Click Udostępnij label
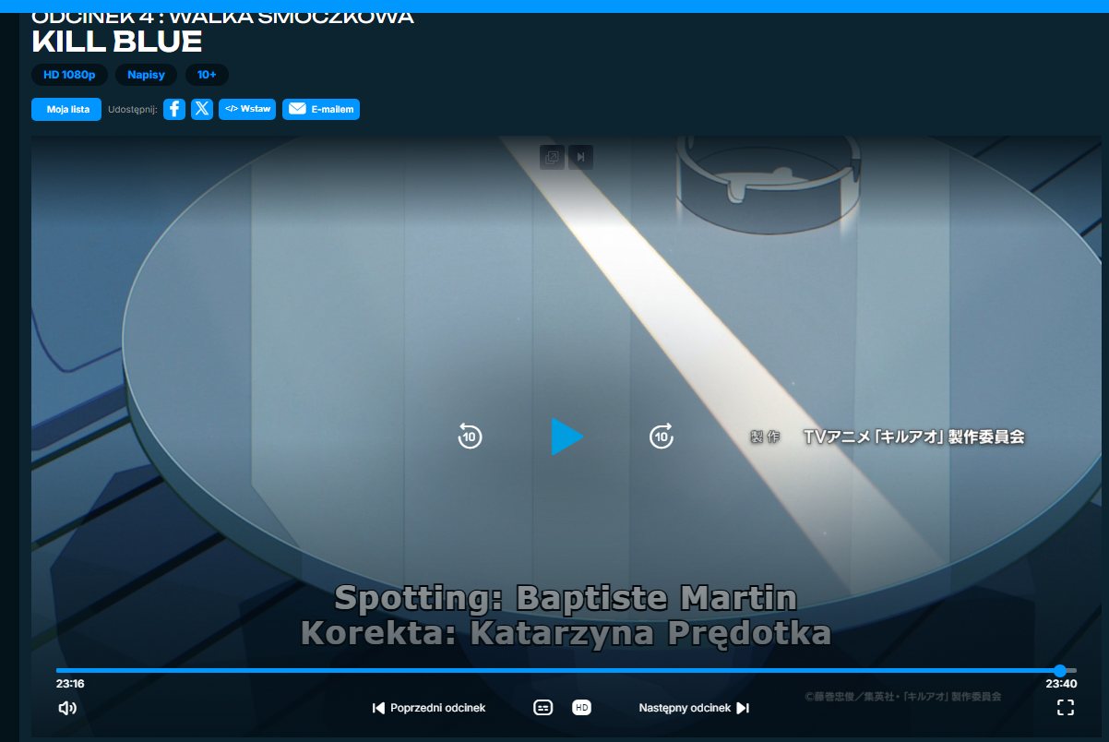The image size is (1109, 742). point(133,109)
